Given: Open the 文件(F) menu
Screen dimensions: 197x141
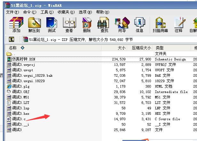Looking at the screenshot, I should (x=12, y=12).
